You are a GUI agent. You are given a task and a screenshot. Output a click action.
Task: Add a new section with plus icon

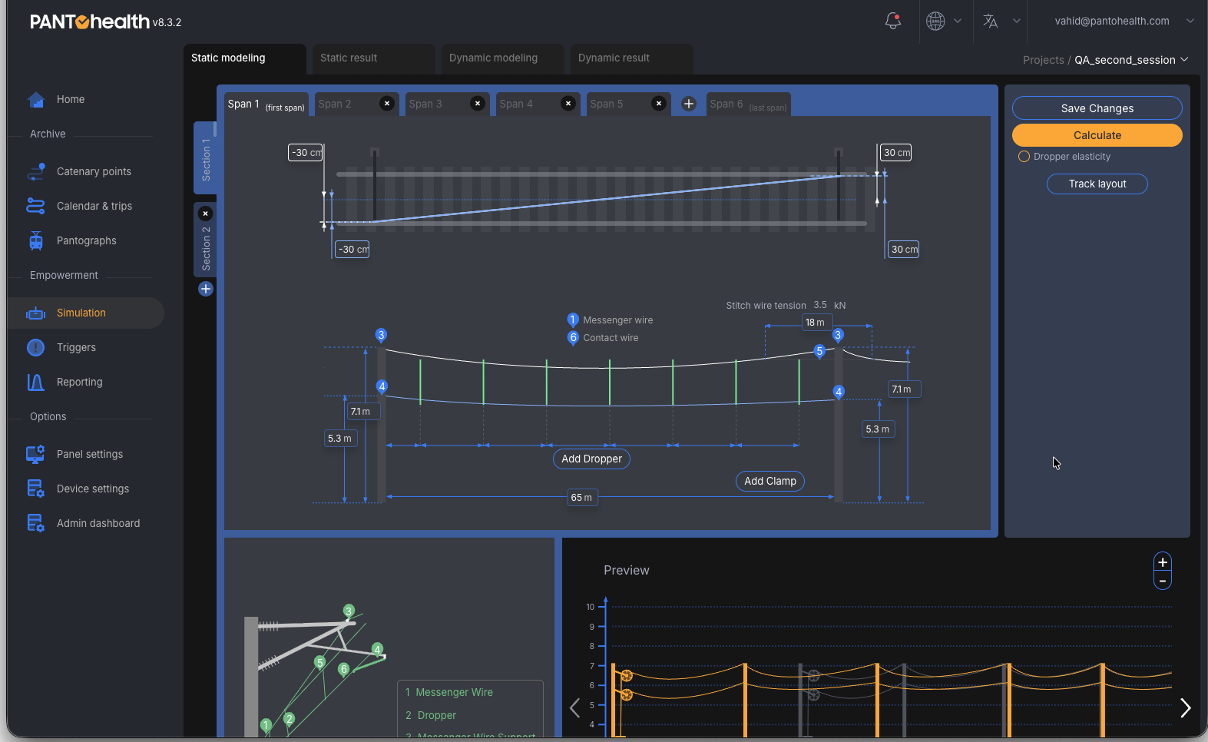pyautogui.click(x=206, y=289)
